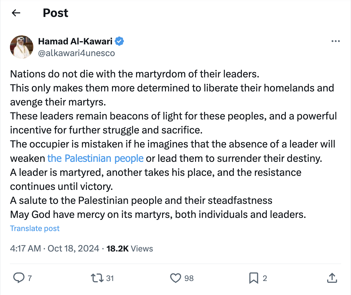Go back using the left arrow
Viewport: 351px width, 295px height.
tap(16, 13)
